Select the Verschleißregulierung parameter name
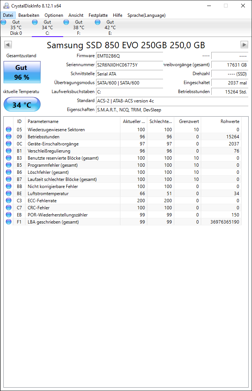Image resolution: width=252 pixels, height=391 pixels. point(49,151)
